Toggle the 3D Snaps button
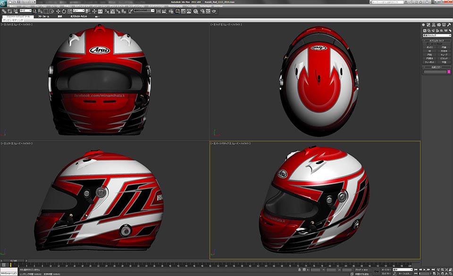 pos(107,11)
